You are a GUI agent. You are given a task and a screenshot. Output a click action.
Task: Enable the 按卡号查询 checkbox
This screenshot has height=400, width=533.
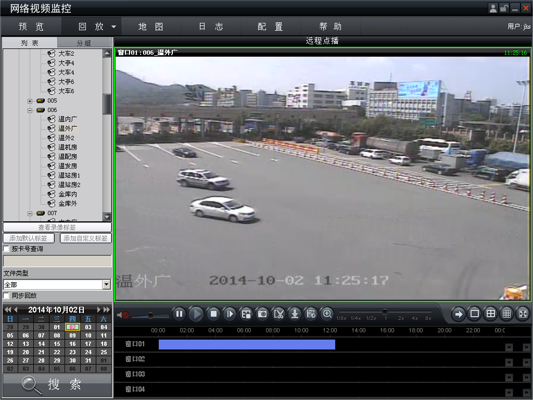(x=6, y=249)
